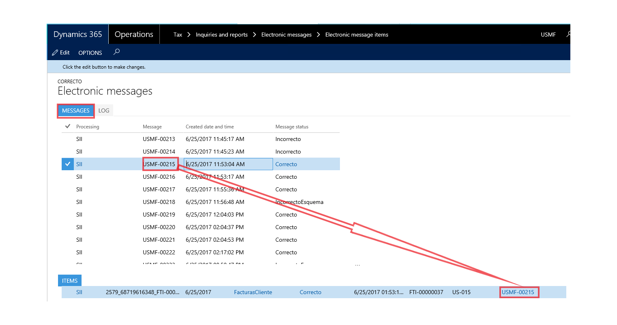The height and width of the screenshot is (325, 617).
Task: Click the FTI-00000037 cell in items
Action: [x=426, y=292]
